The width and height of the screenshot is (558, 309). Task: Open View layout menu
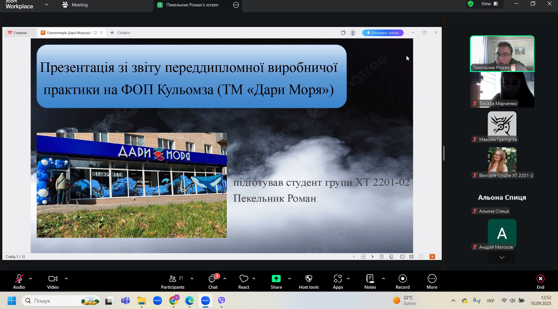tap(490, 4)
